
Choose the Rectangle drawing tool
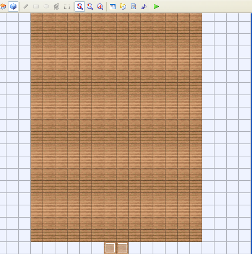36,7
